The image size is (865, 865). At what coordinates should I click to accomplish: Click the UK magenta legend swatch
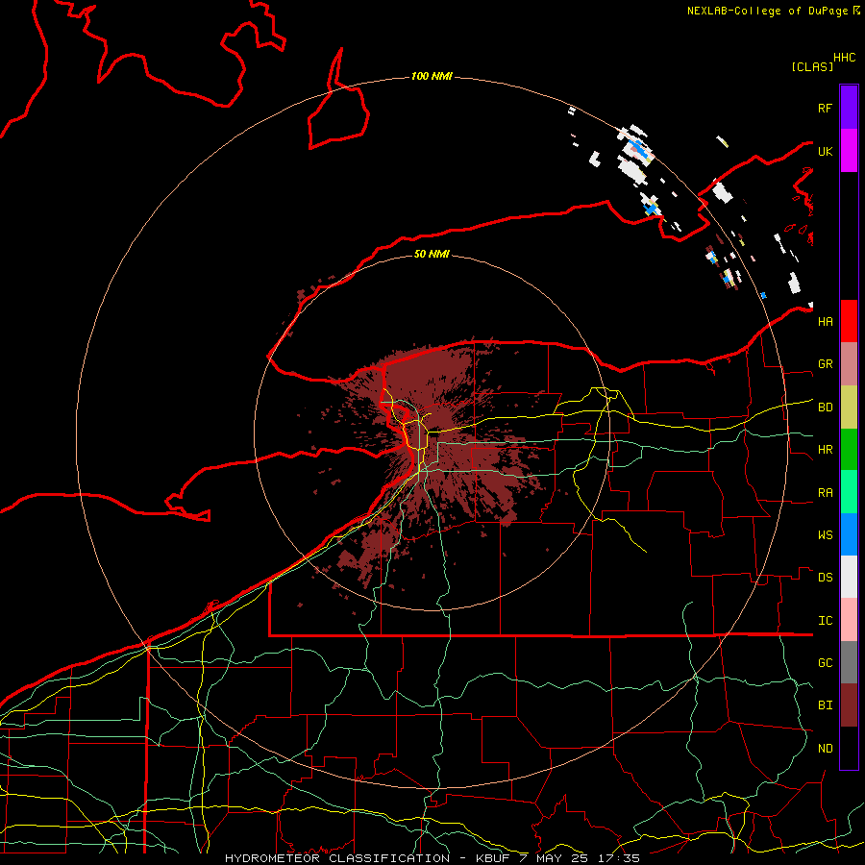coord(849,151)
